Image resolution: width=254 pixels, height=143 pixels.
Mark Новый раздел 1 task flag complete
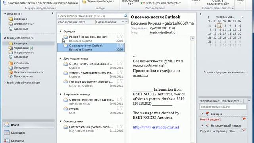point(244,119)
